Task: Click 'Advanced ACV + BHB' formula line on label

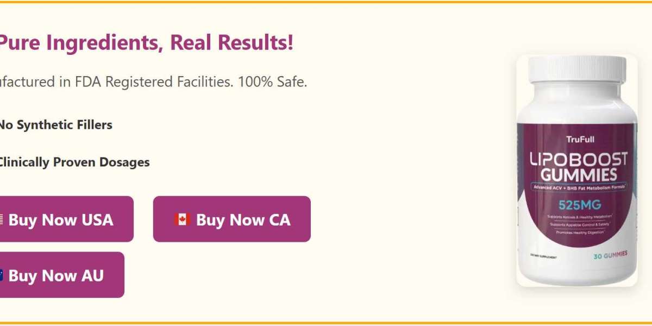Action: (580, 187)
